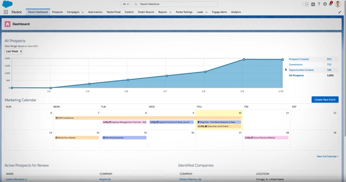Click the Salesforce cloud logo
Viewport: 346px width, 182px height.
coord(7,4)
